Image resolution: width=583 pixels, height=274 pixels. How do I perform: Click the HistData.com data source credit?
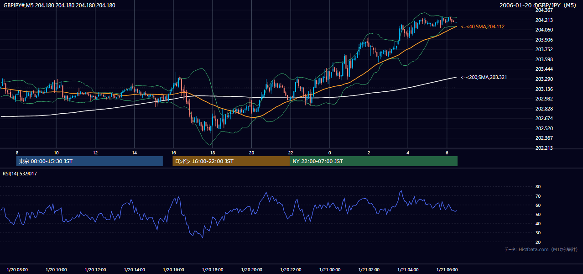coord(541,249)
